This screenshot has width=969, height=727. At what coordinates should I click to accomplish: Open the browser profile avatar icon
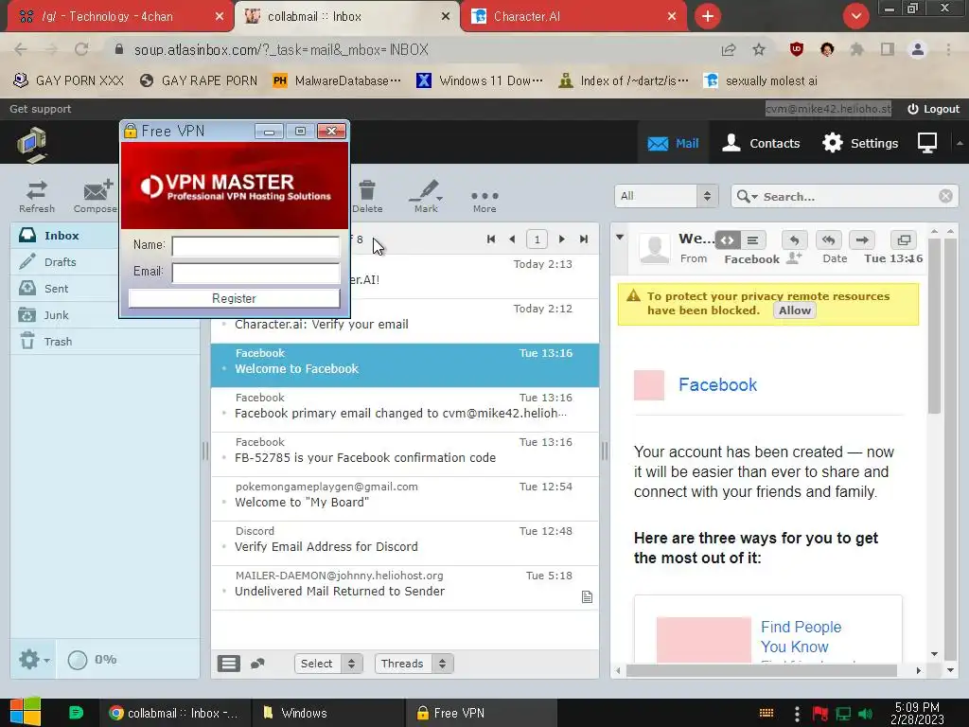(918, 49)
